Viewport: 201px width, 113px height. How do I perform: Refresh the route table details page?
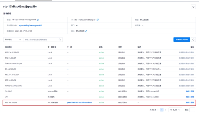click(193, 7)
